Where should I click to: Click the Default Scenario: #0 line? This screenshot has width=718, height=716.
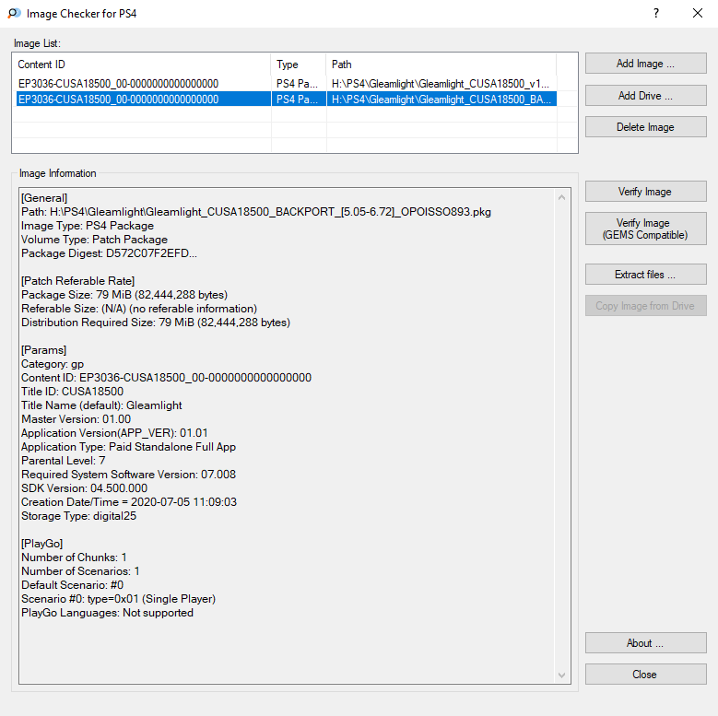coord(72,584)
